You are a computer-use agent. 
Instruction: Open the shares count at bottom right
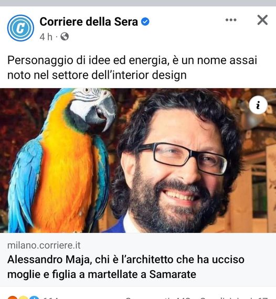233,298
